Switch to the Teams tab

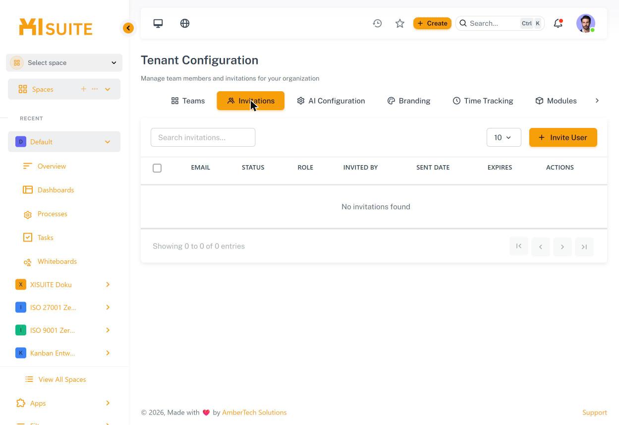188,101
